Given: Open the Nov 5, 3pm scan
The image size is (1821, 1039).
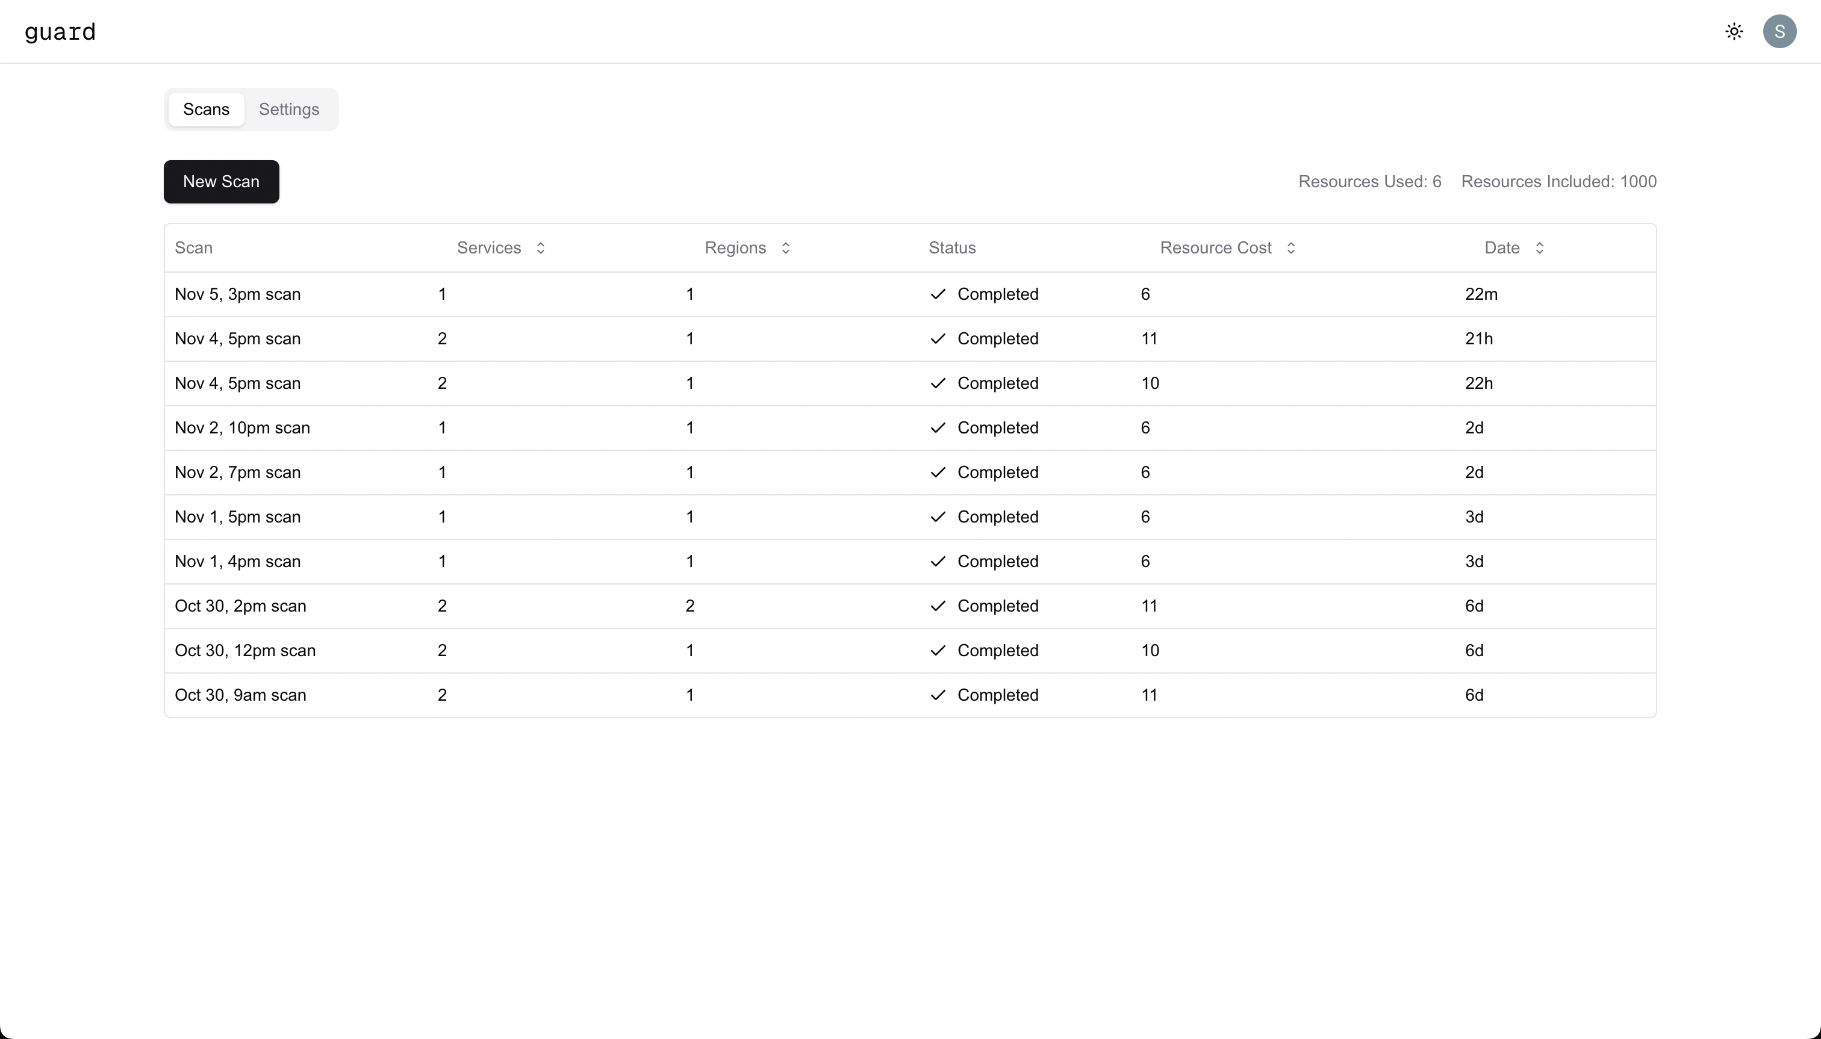Looking at the screenshot, I should pos(238,294).
